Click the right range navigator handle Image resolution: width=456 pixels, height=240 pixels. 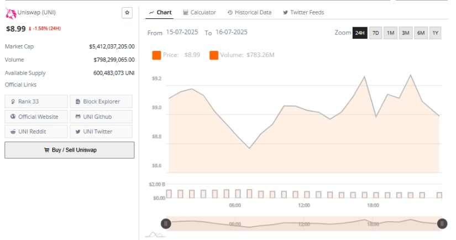point(442,224)
